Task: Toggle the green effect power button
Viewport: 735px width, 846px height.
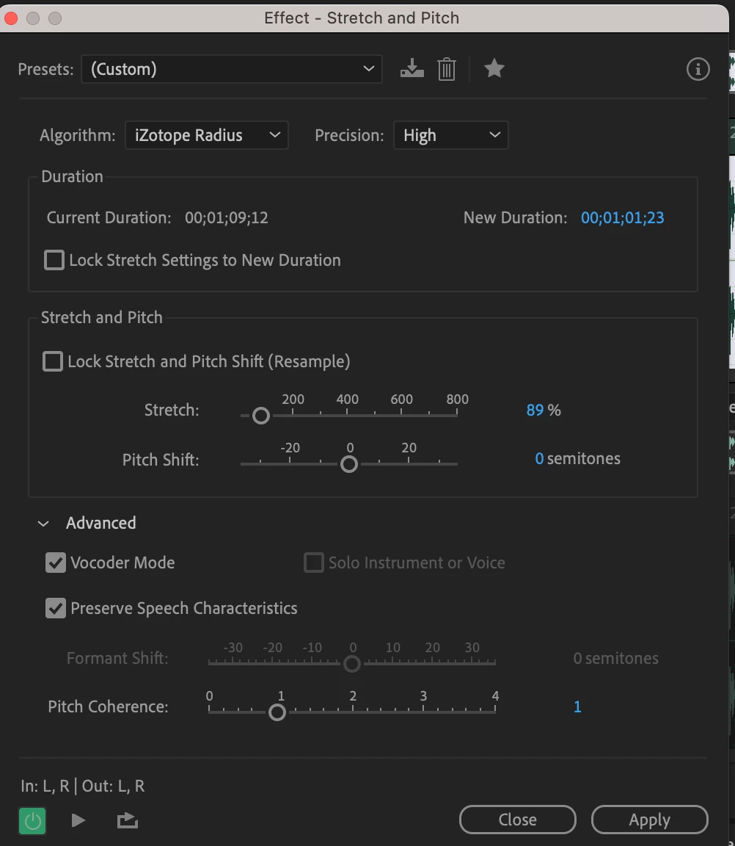Action: coord(33,820)
